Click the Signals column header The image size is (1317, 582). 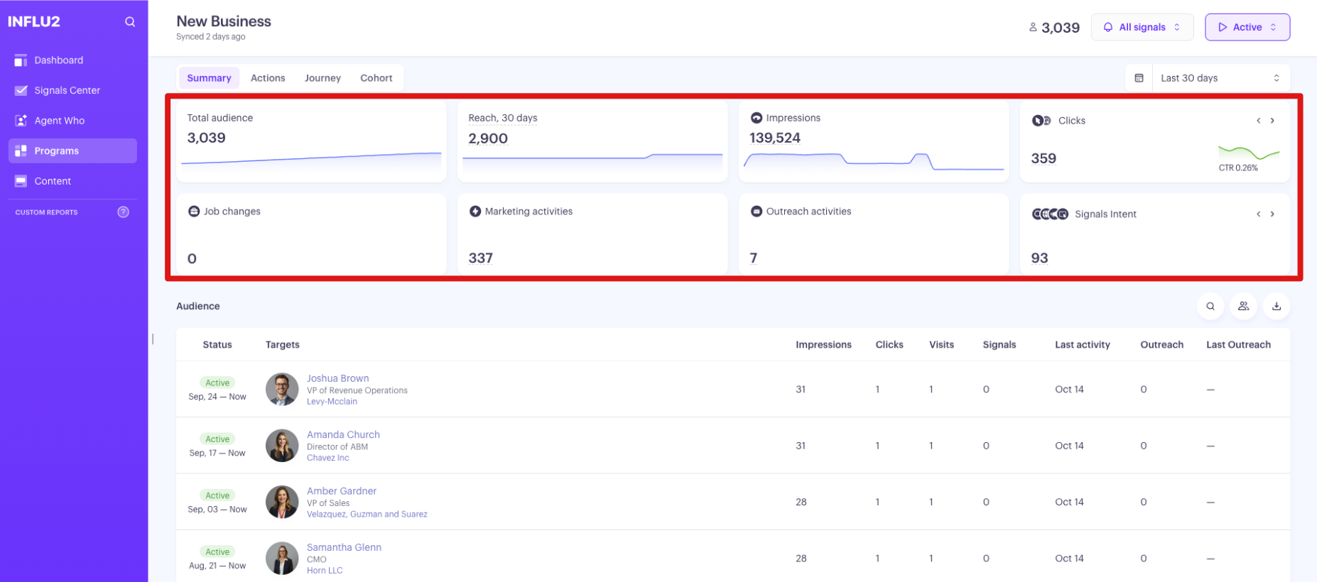tap(999, 345)
